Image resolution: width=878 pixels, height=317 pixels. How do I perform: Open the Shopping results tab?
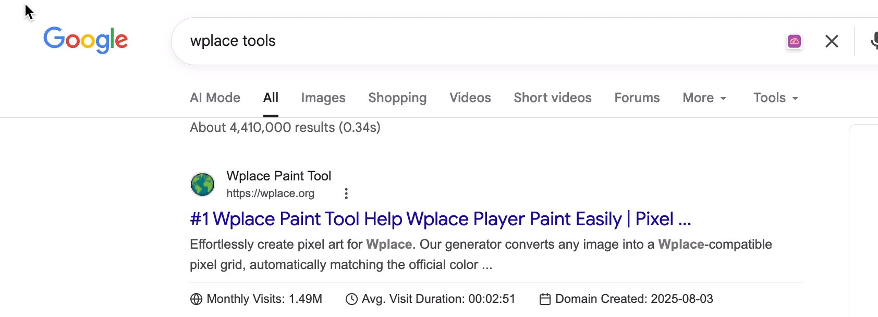pos(397,98)
